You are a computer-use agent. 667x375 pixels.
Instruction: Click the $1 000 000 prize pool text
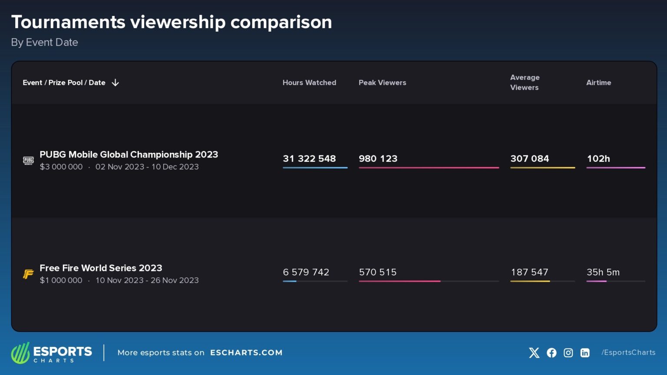[x=61, y=280]
